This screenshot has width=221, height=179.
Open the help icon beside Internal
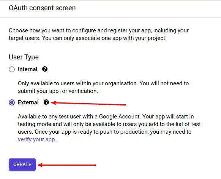pyautogui.click(x=45, y=69)
